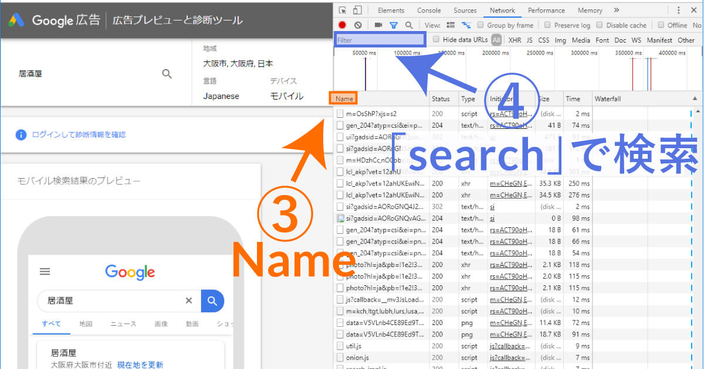The width and height of the screenshot is (704, 369).
Task: Close the DevTools panel
Action: (695, 10)
